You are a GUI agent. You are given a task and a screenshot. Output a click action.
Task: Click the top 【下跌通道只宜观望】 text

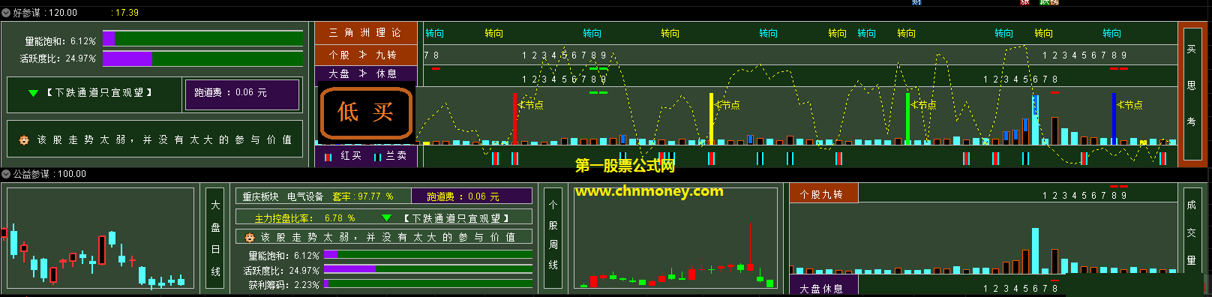click(99, 93)
